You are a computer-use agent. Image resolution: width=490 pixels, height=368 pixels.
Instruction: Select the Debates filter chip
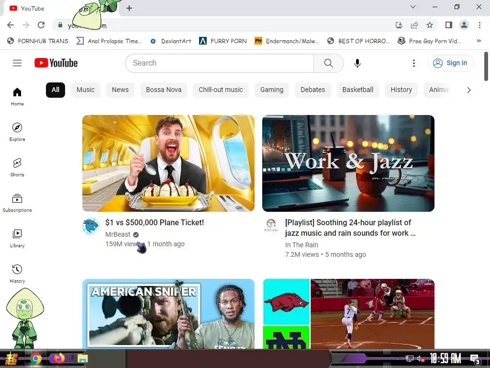coord(312,90)
